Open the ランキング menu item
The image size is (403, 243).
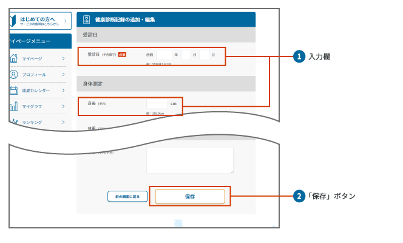32,122
